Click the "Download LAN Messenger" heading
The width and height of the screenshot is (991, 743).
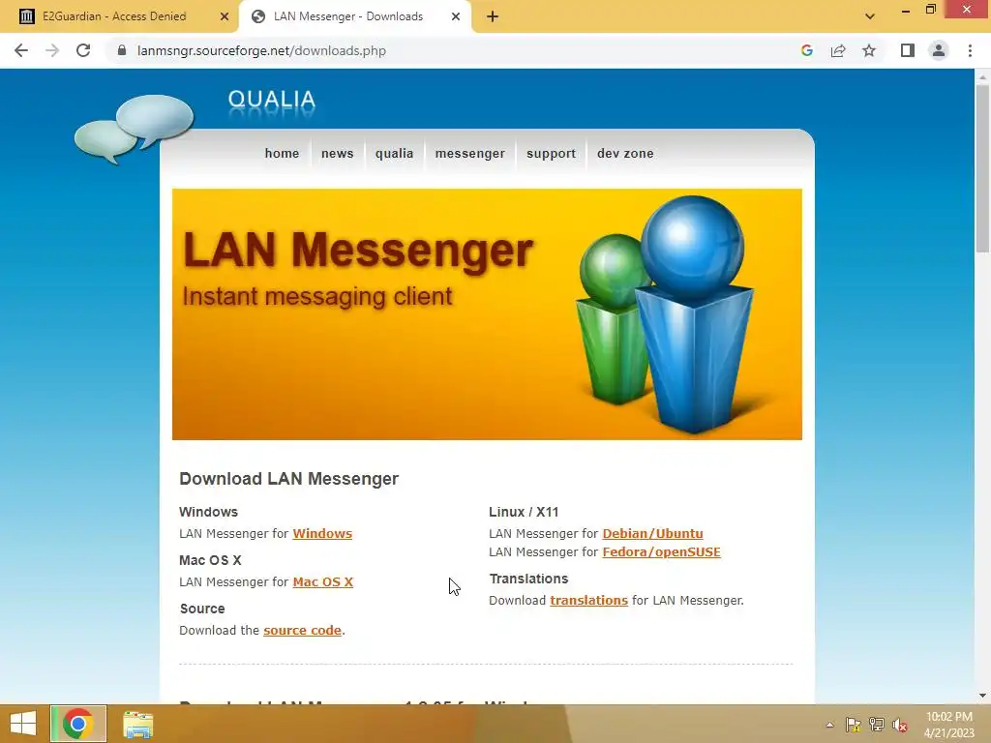point(288,479)
